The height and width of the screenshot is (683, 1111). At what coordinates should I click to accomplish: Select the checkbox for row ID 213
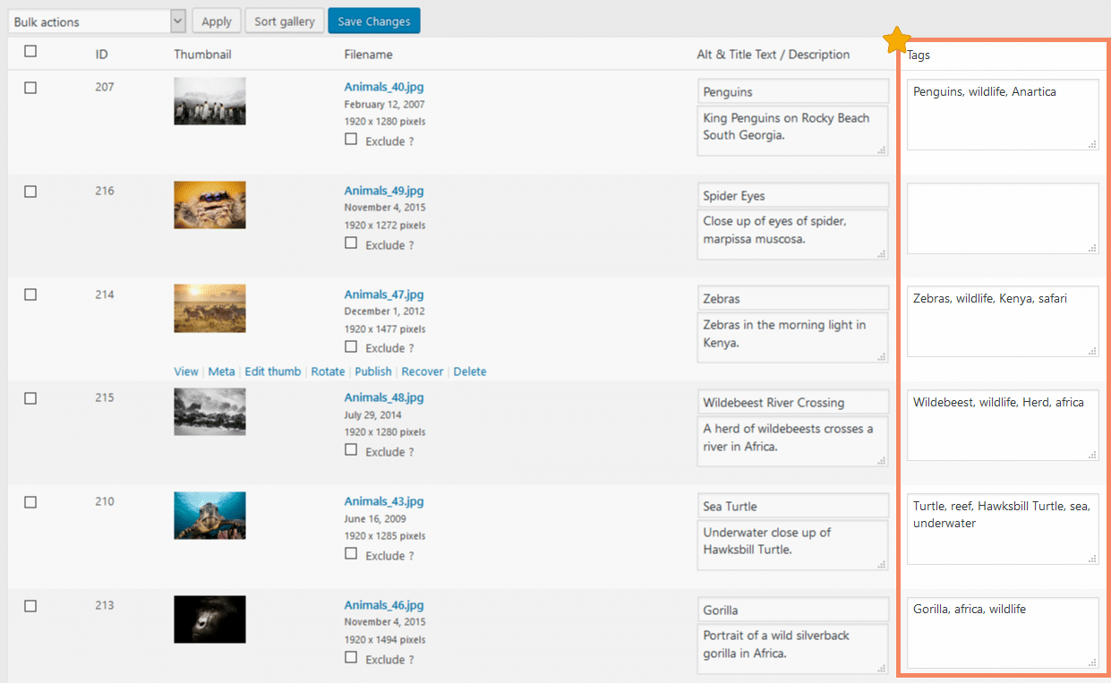(30, 606)
